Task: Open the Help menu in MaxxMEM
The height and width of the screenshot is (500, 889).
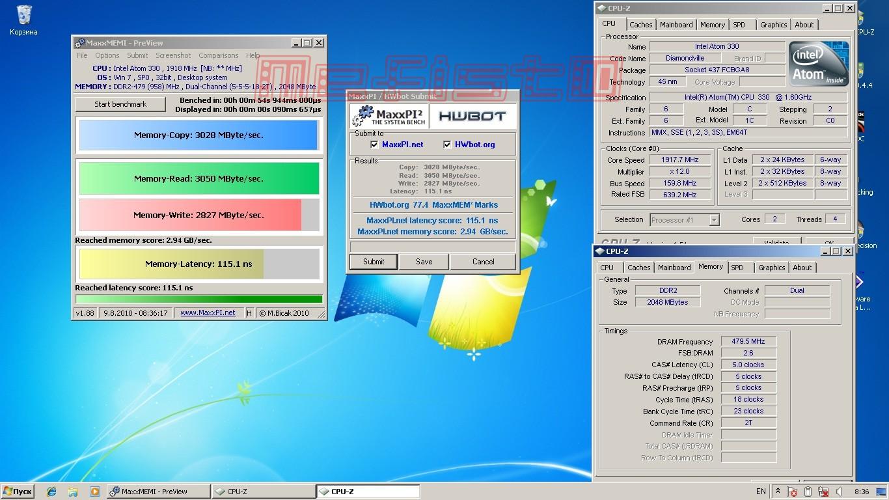Action: 253,55
